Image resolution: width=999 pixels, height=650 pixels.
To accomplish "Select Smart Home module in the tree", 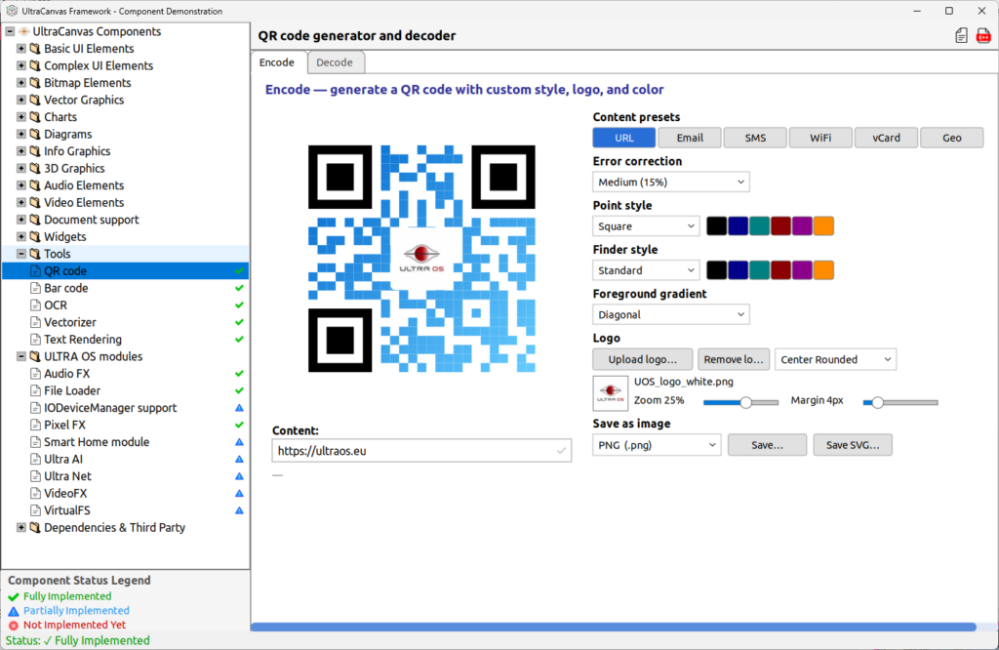I will 97,442.
